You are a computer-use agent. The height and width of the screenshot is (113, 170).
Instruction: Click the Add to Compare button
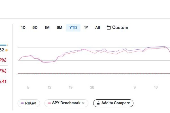[113, 103]
